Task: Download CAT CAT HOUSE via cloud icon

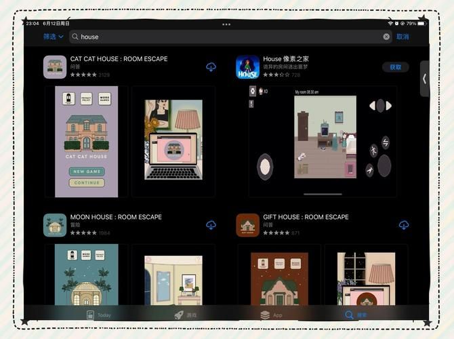Action: [x=211, y=67]
